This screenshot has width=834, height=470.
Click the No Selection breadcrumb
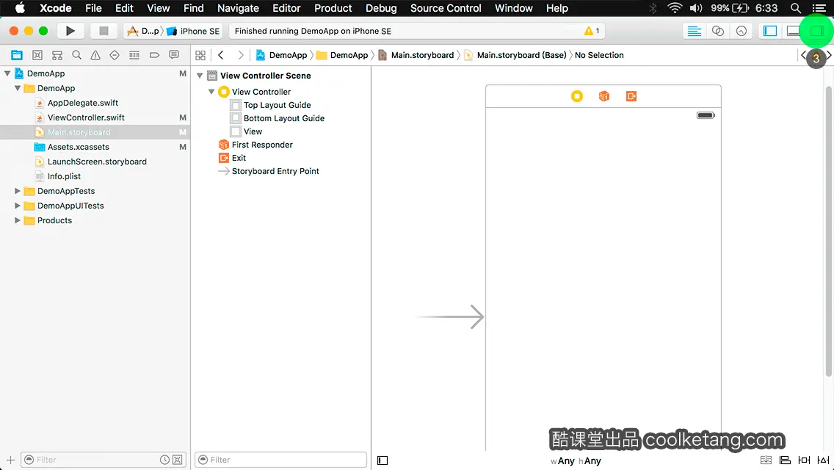(599, 55)
